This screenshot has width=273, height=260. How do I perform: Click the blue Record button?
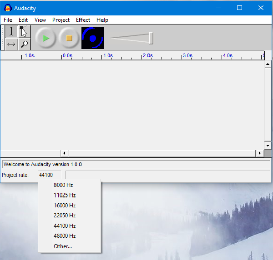tap(93, 38)
